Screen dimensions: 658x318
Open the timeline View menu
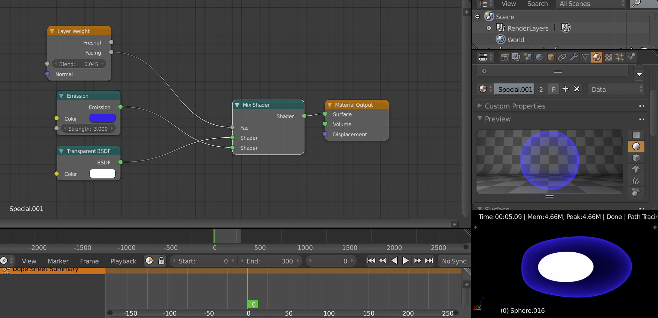pos(29,261)
